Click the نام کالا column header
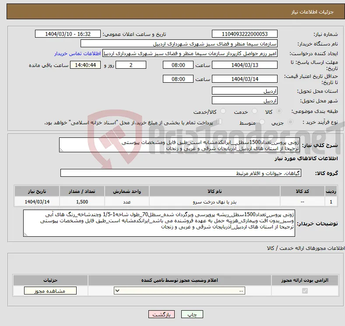Image resolution: width=345 pixels, height=326 pixels. tap(215, 191)
